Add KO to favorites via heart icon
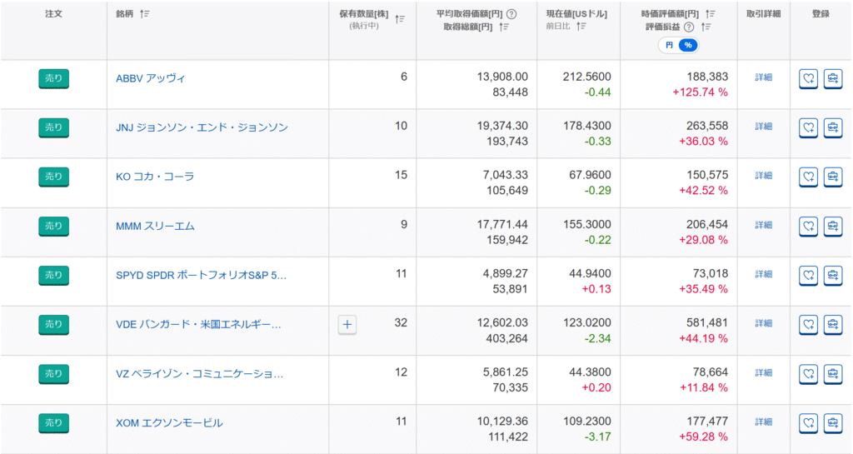 click(x=808, y=177)
